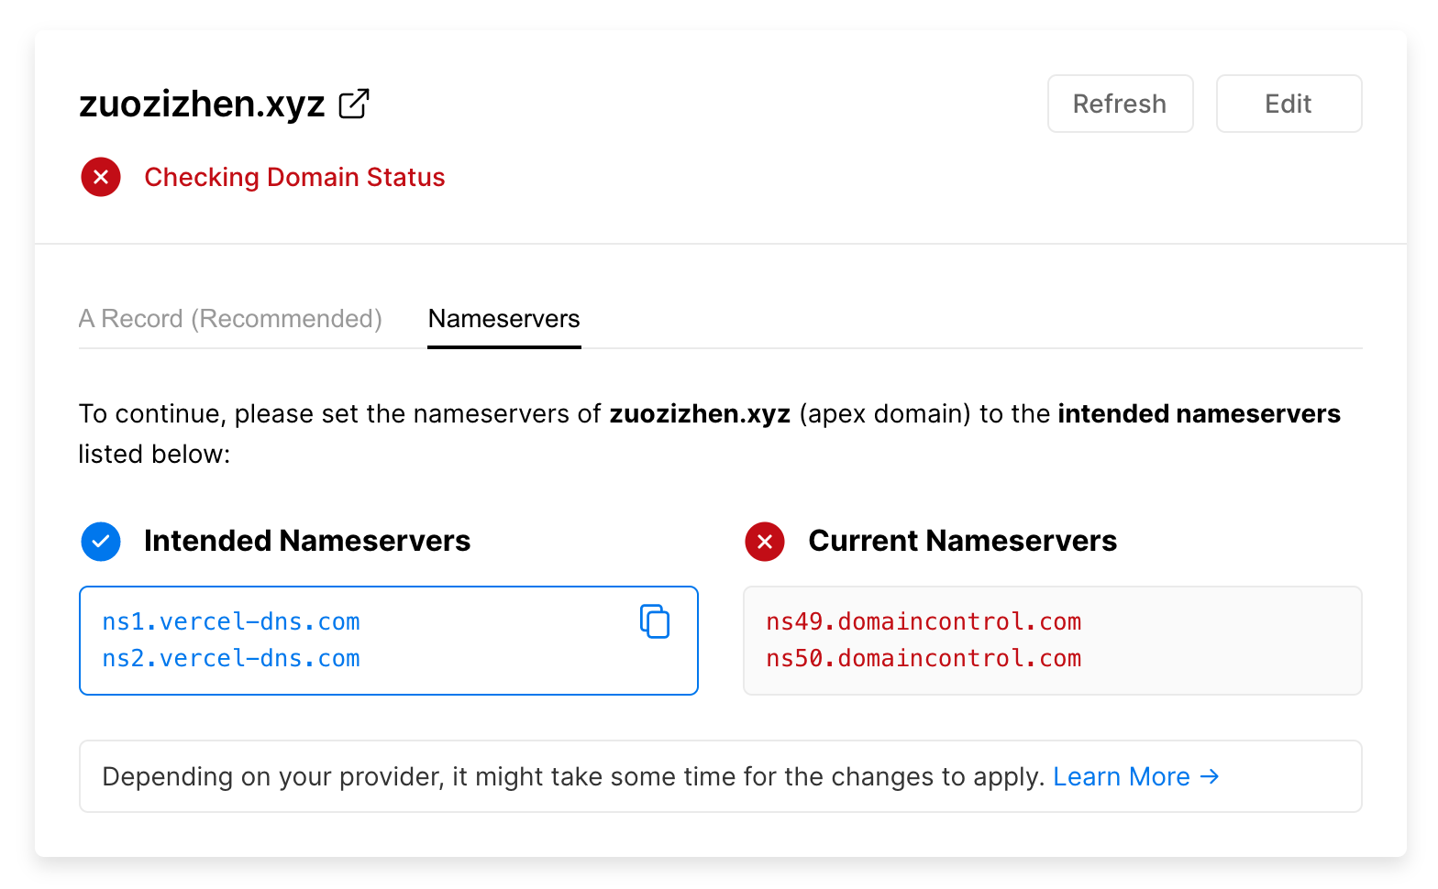Image resolution: width=1438 pixels, height=889 pixels.
Task: Click the zuozizhen.xyz domain title
Action: (202, 104)
